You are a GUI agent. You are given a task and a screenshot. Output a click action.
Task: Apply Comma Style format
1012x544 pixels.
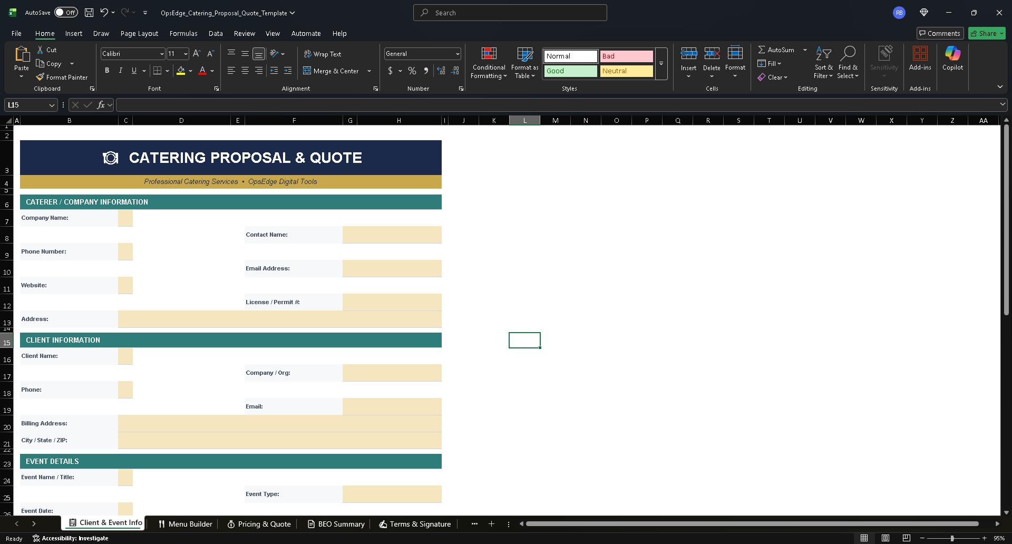426,71
